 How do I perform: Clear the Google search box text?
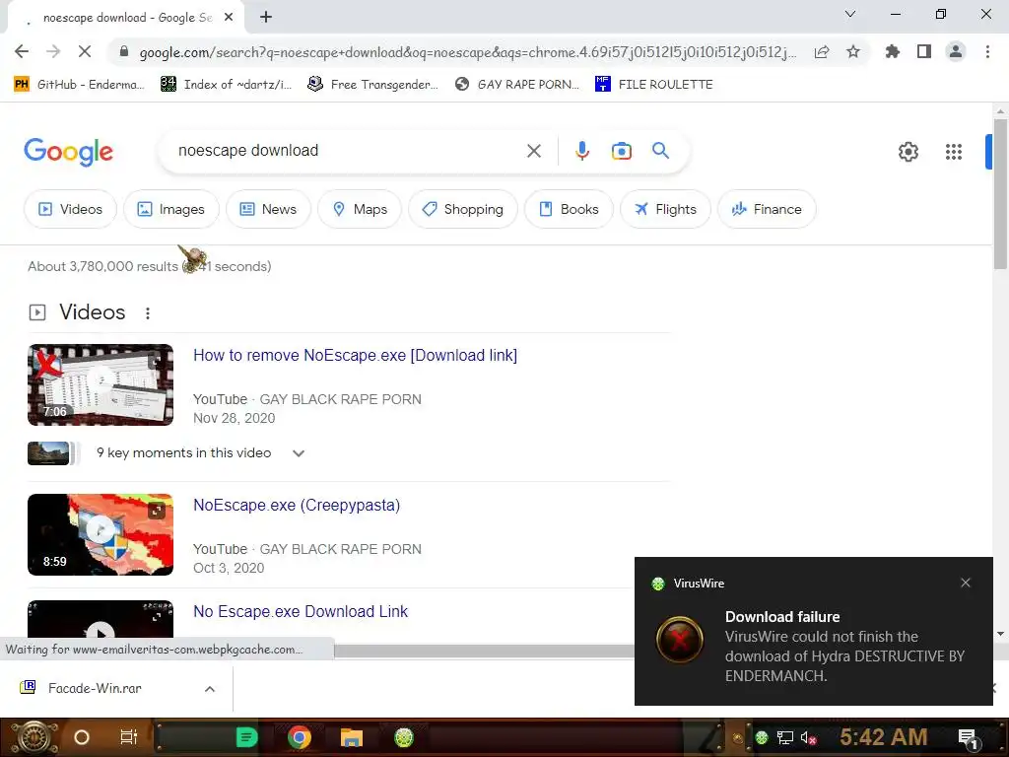tap(533, 151)
